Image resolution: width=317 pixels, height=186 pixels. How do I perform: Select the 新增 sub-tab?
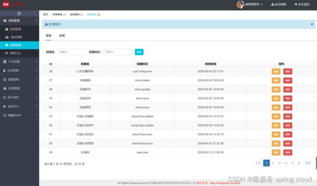(62, 36)
